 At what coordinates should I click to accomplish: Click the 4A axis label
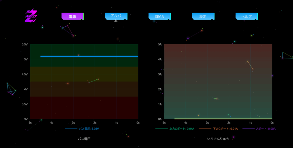[160, 59]
